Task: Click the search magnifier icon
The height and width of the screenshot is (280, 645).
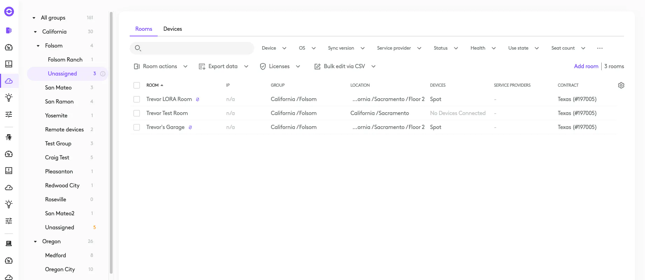Action: pos(138,48)
